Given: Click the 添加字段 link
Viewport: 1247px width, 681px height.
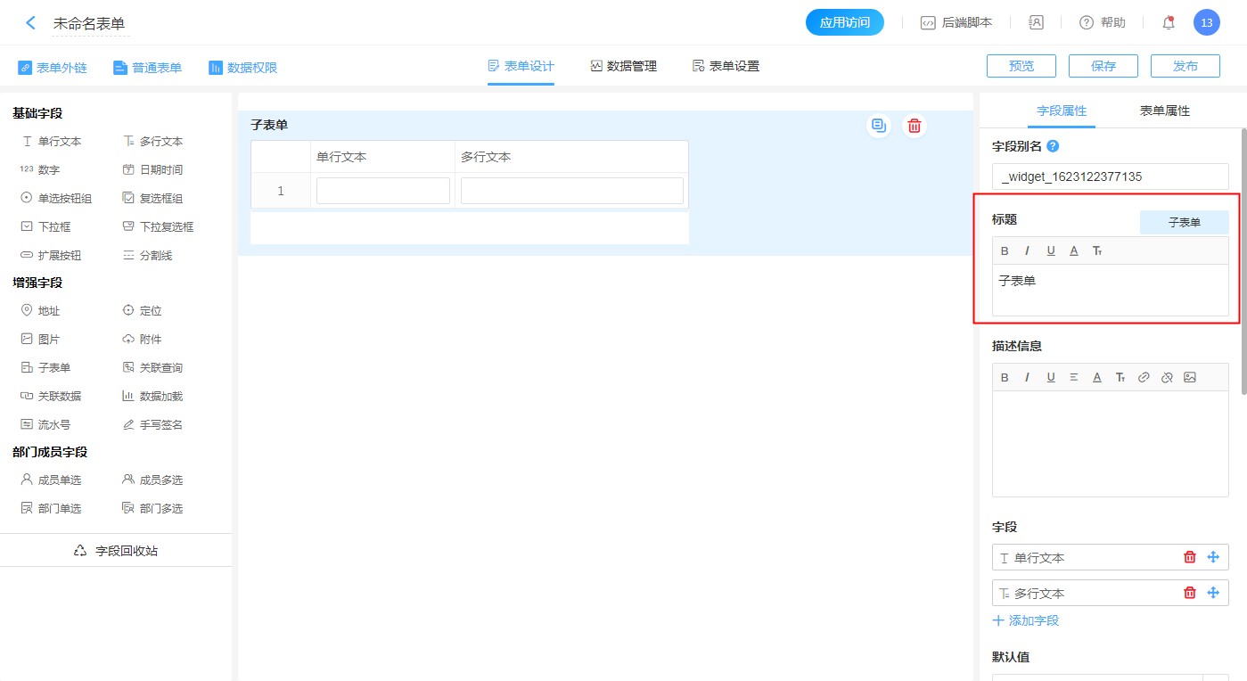Looking at the screenshot, I should tap(1026, 620).
